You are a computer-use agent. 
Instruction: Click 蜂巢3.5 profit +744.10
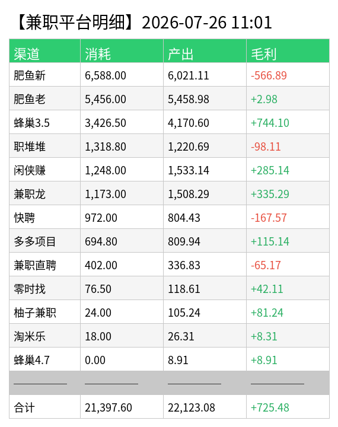(x=270, y=123)
